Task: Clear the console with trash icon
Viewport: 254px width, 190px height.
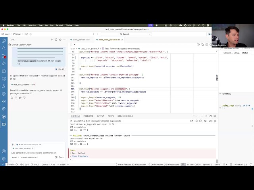Action: point(196,121)
